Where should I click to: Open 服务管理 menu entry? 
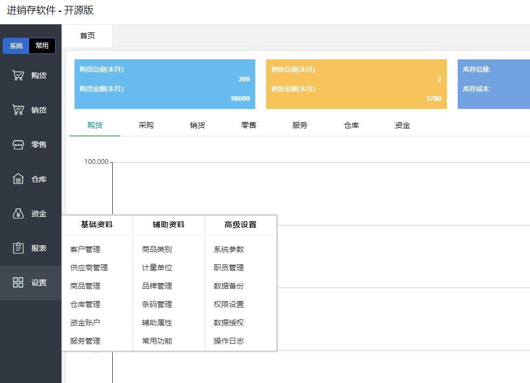[x=85, y=341]
